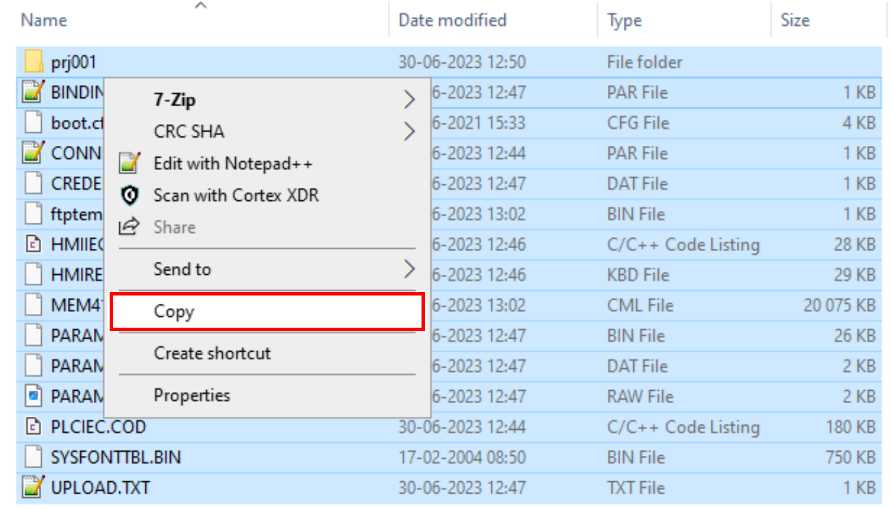Sort files by the Size column
This screenshot has width=891, height=508.
coord(795,21)
